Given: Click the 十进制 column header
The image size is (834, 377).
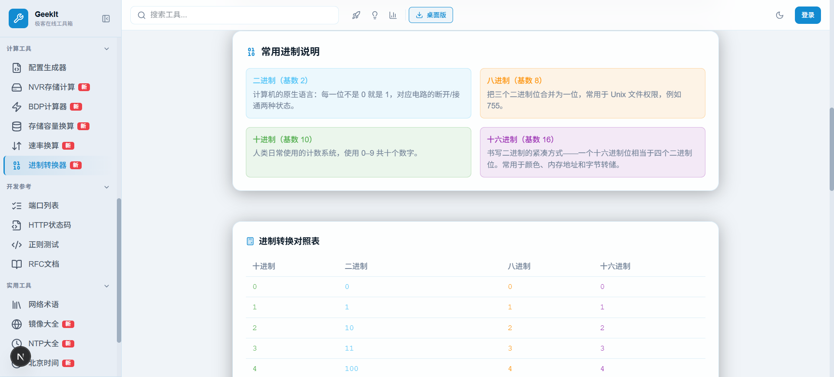Looking at the screenshot, I should (x=264, y=266).
